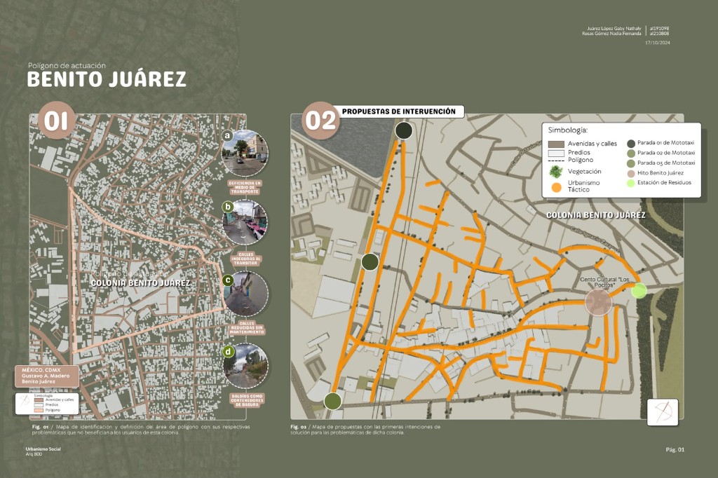This screenshot has width=718, height=478.
Task: Click the Simbología heading in large legend
Action: [567, 130]
